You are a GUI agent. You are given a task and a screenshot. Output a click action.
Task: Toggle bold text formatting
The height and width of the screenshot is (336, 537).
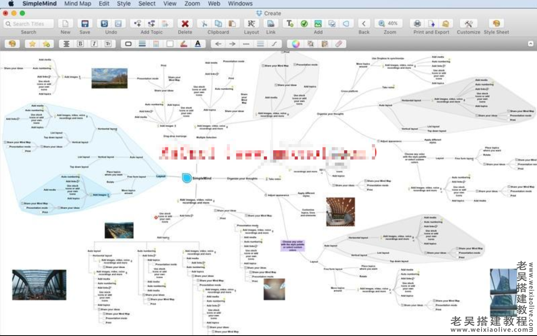(x=80, y=44)
